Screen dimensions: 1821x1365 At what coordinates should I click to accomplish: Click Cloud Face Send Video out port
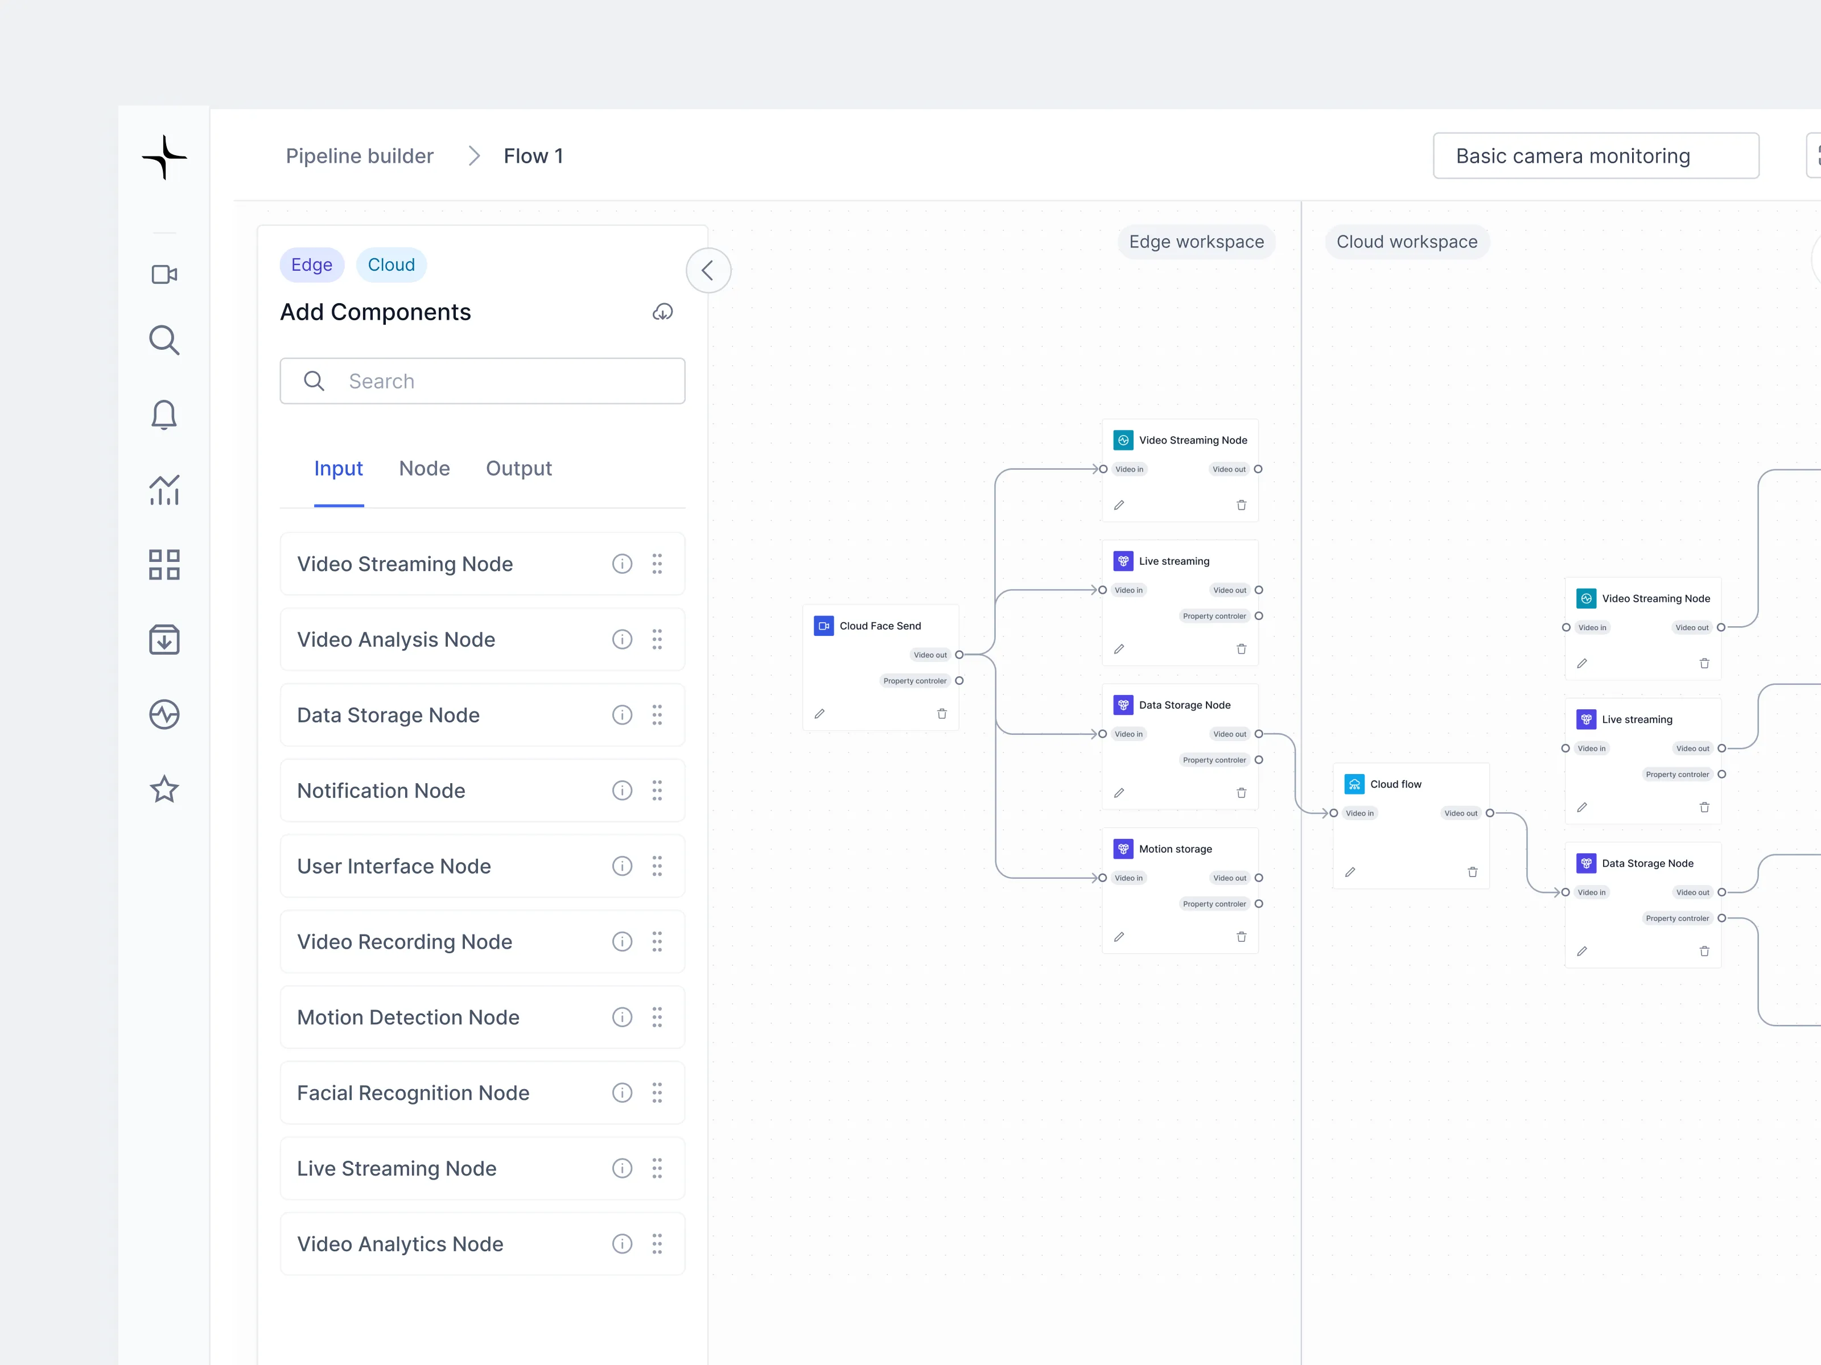[959, 655]
